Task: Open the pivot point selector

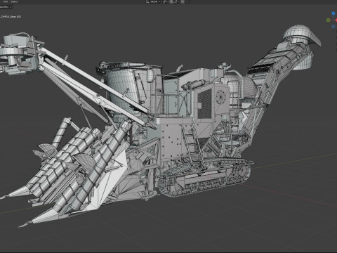Action: 165,1
